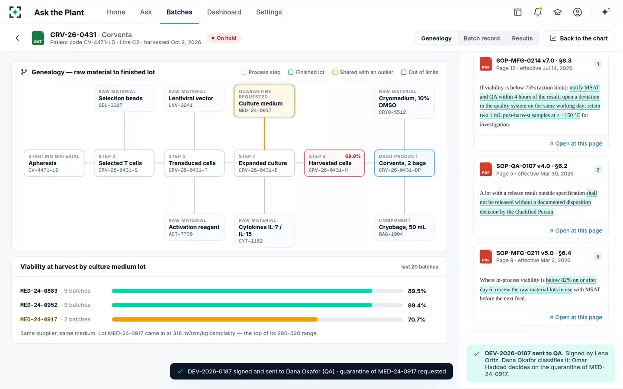Click the PDF icon for SOP-QA-0107
The width and height of the screenshot is (623, 389).
point(486,169)
